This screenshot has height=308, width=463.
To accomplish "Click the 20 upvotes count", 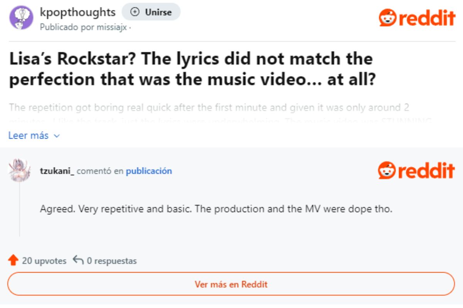I will tap(44, 261).
